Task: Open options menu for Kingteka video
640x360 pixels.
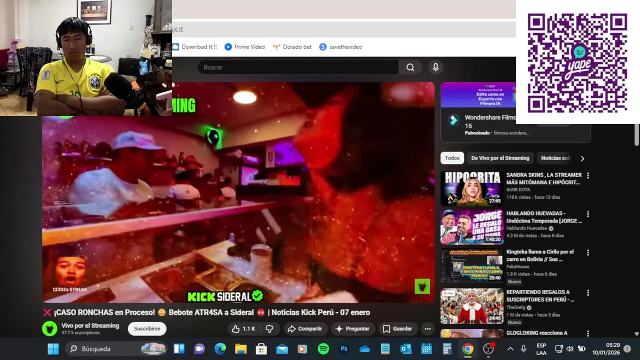Action: [588, 253]
